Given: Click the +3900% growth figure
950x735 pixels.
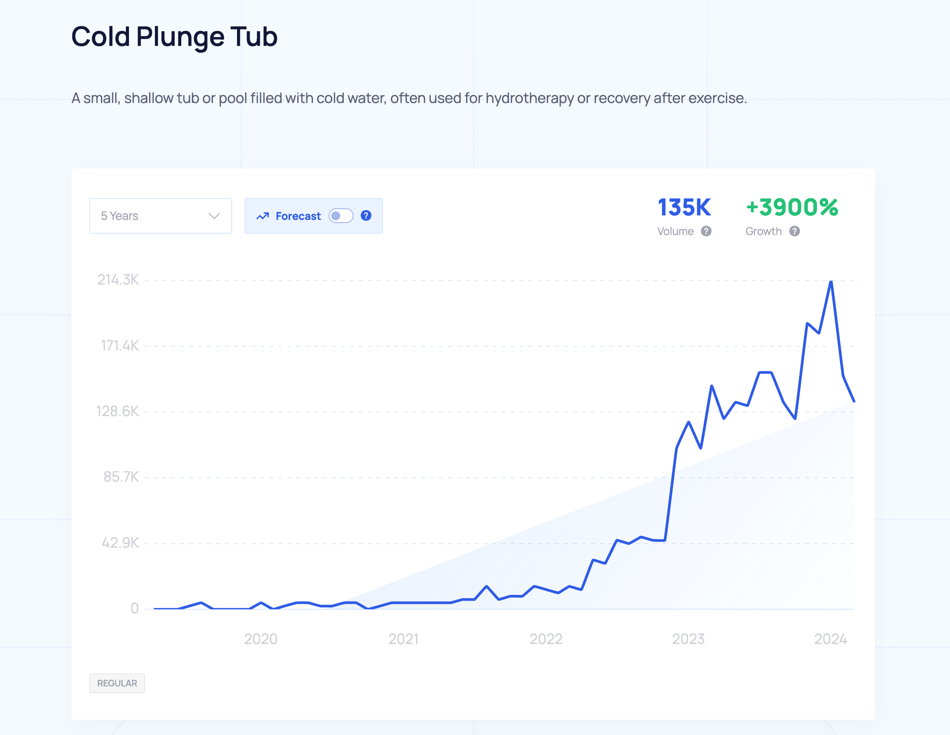Looking at the screenshot, I should (792, 207).
